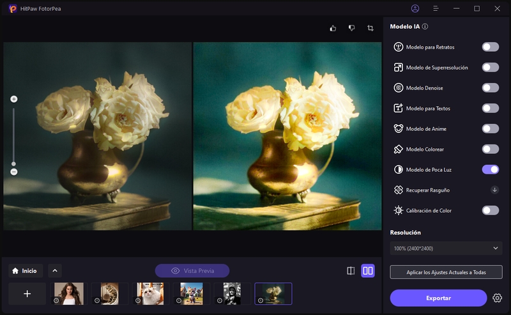Click the Inicio home button
Screen dimensions: 511x315
[x=26, y=271]
